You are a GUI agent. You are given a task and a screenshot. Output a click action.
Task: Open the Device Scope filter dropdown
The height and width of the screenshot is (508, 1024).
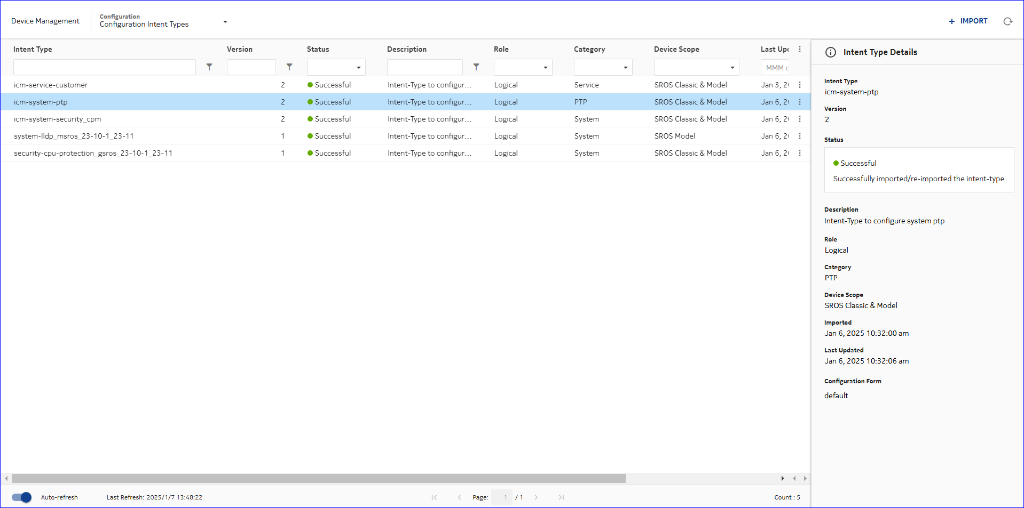(x=732, y=68)
